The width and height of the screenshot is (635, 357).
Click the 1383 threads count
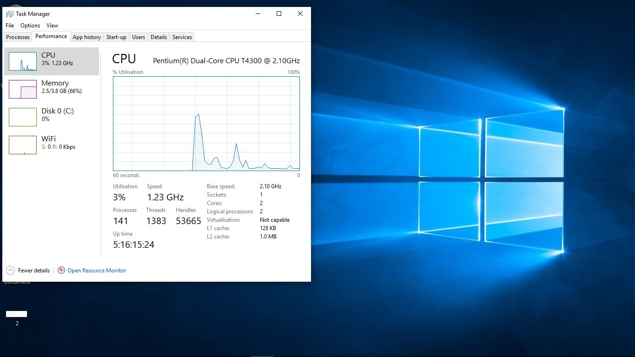coord(156,221)
